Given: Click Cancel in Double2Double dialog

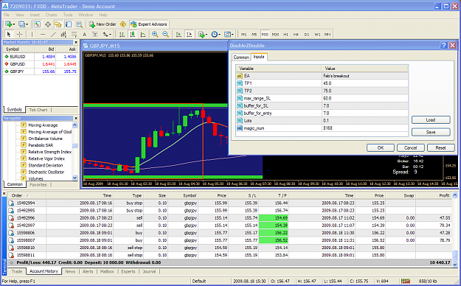Looking at the screenshot, I should (410, 148).
